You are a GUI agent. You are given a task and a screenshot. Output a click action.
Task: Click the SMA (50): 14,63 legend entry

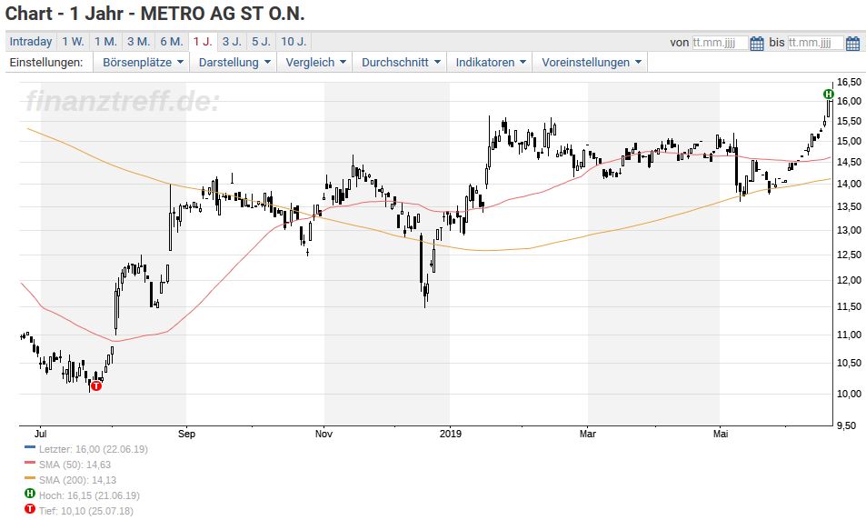75,465
